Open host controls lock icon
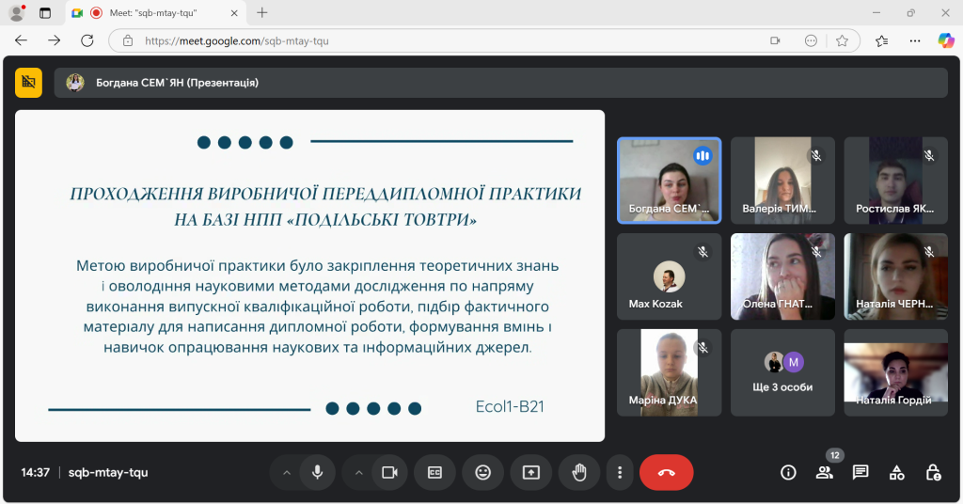Viewport: 963px width, 504px height. (x=932, y=472)
